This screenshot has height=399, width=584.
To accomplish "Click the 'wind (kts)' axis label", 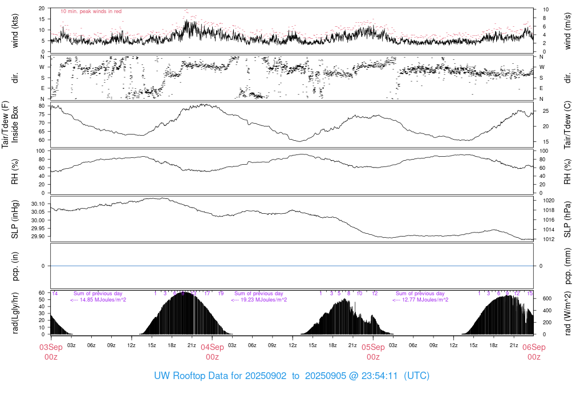I will click(15, 31).
